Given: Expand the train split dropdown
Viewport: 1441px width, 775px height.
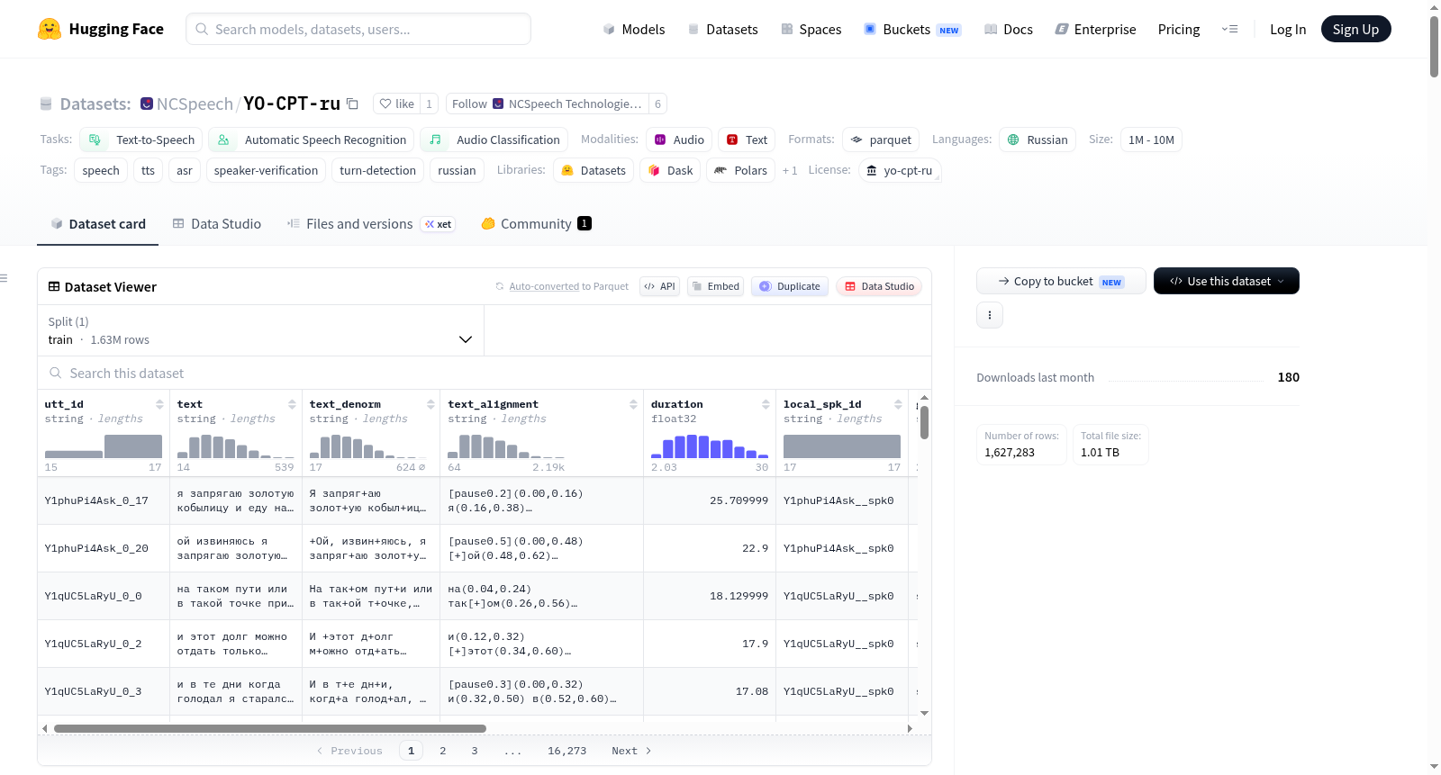Looking at the screenshot, I should tap(260, 330).
